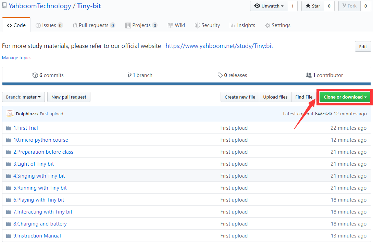Click the repository book icon by YahboomTechnology
This screenshot has width=373, height=244.
point(4,6)
